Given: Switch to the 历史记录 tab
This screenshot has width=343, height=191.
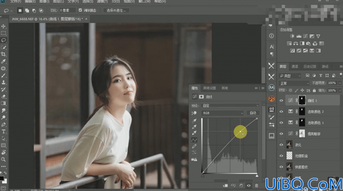Looking at the screenshot, I should coord(310,66).
